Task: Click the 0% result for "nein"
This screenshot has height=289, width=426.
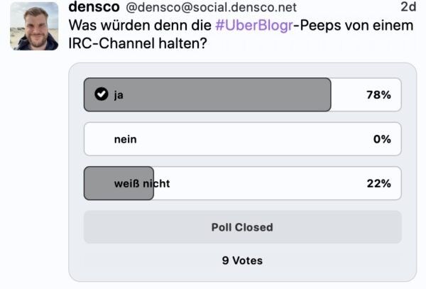Action: pos(382,139)
